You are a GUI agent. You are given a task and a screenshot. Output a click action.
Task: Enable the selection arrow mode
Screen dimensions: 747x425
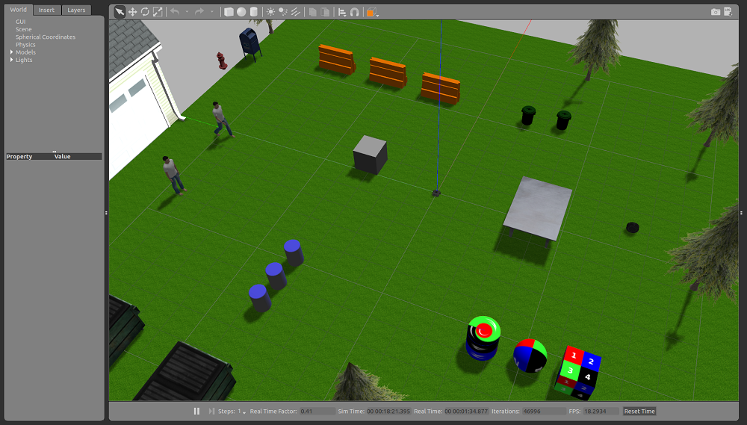(x=120, y=12)
